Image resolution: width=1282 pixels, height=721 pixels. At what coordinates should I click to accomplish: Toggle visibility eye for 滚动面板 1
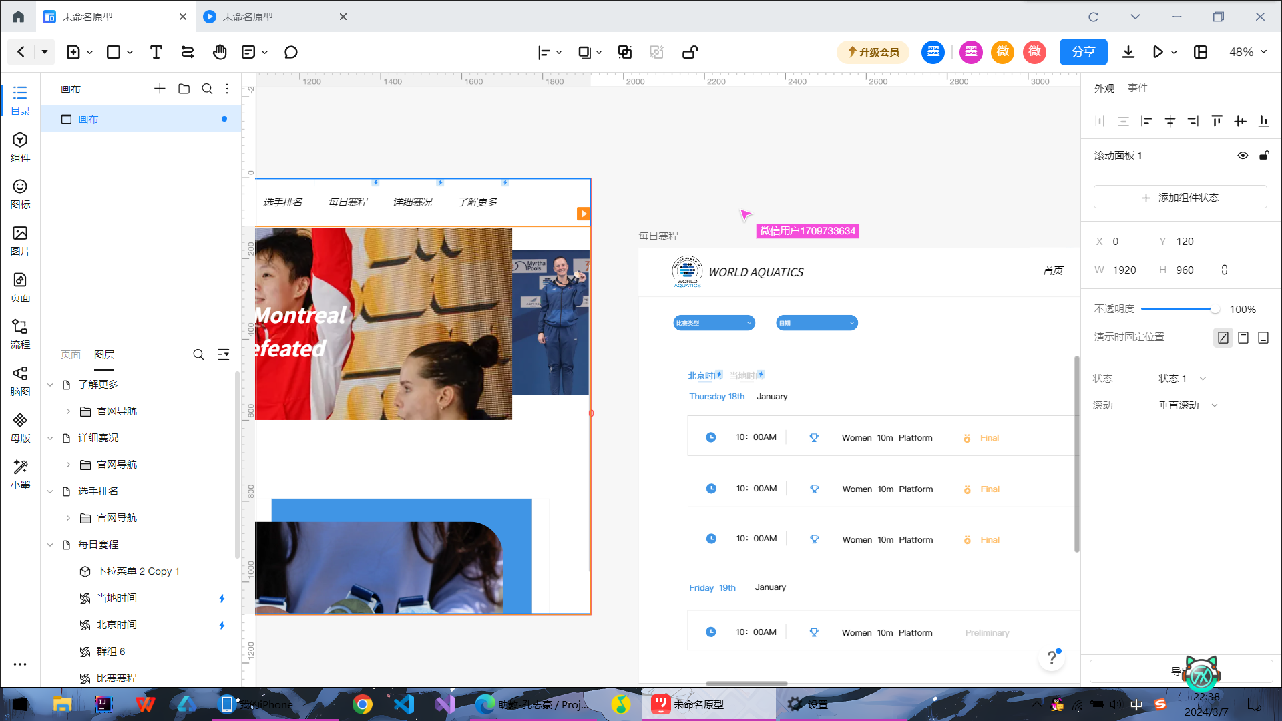click(1243, 156)
